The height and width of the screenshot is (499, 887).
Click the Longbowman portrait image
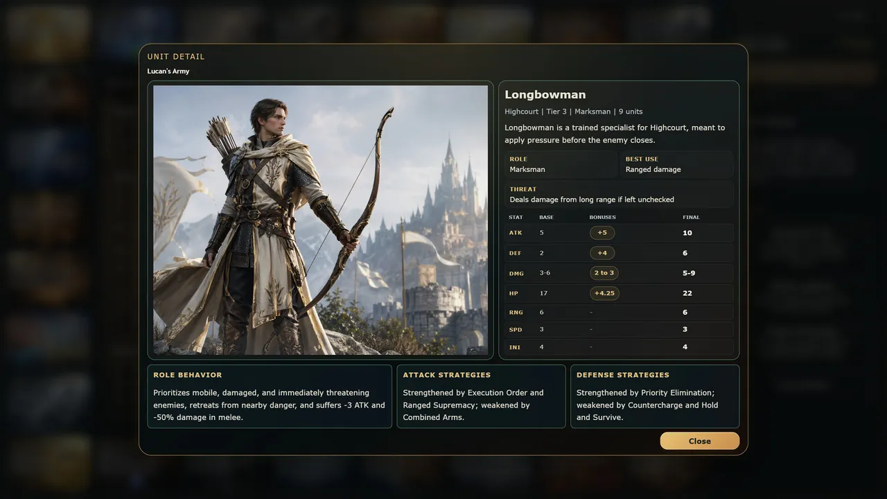[320, 220]
